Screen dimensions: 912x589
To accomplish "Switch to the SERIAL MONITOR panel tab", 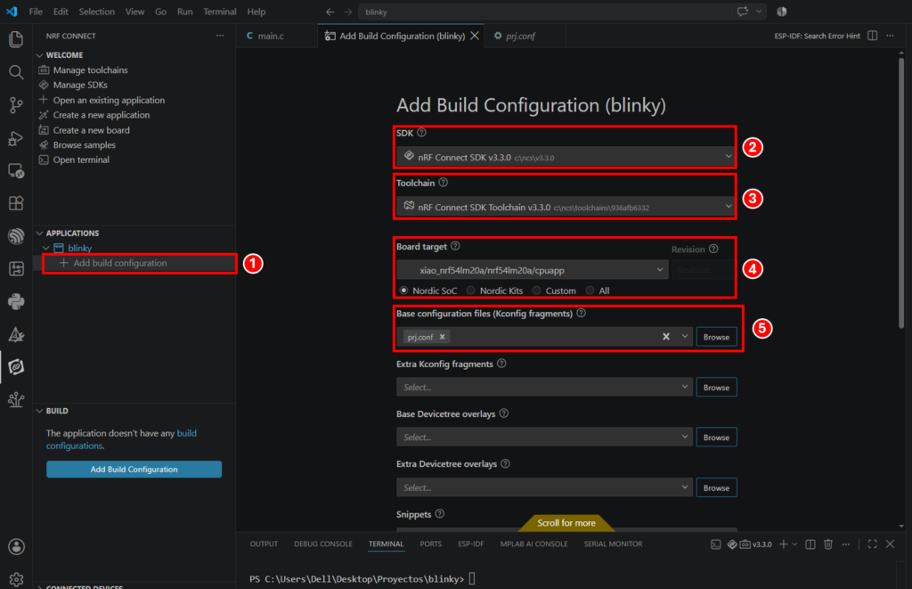I will coord(613,544).
